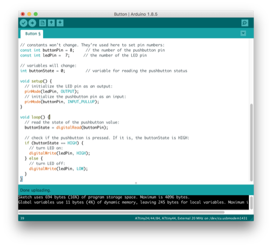272x247 pixels.
Task: Click line number 39 in the status bar
Action: pyautogui.click(x=22, y=218)
